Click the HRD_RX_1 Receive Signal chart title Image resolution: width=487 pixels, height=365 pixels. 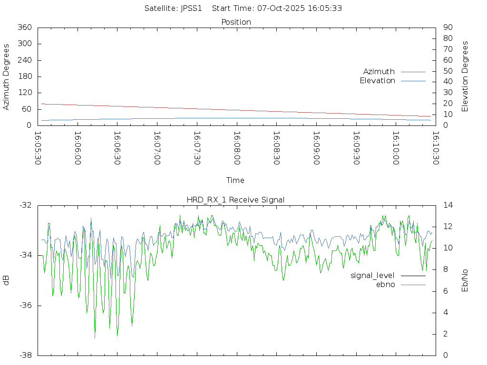(235, 200)
